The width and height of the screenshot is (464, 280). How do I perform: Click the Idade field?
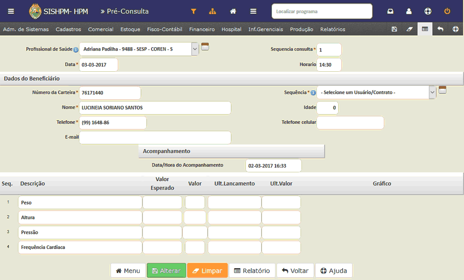pos(327,108)
